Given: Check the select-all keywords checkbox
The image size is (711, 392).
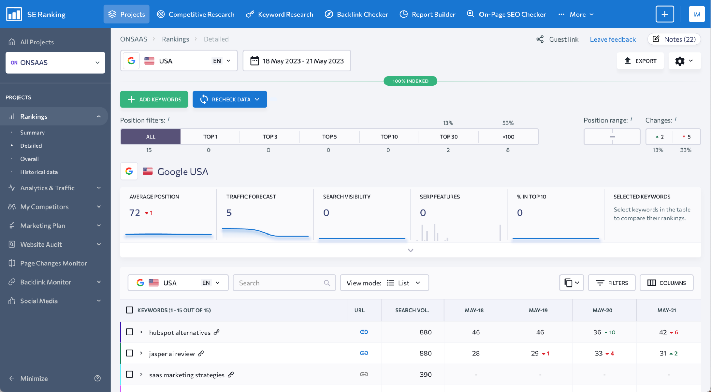Looking at the screenshot, I should (x=129, y=310).
